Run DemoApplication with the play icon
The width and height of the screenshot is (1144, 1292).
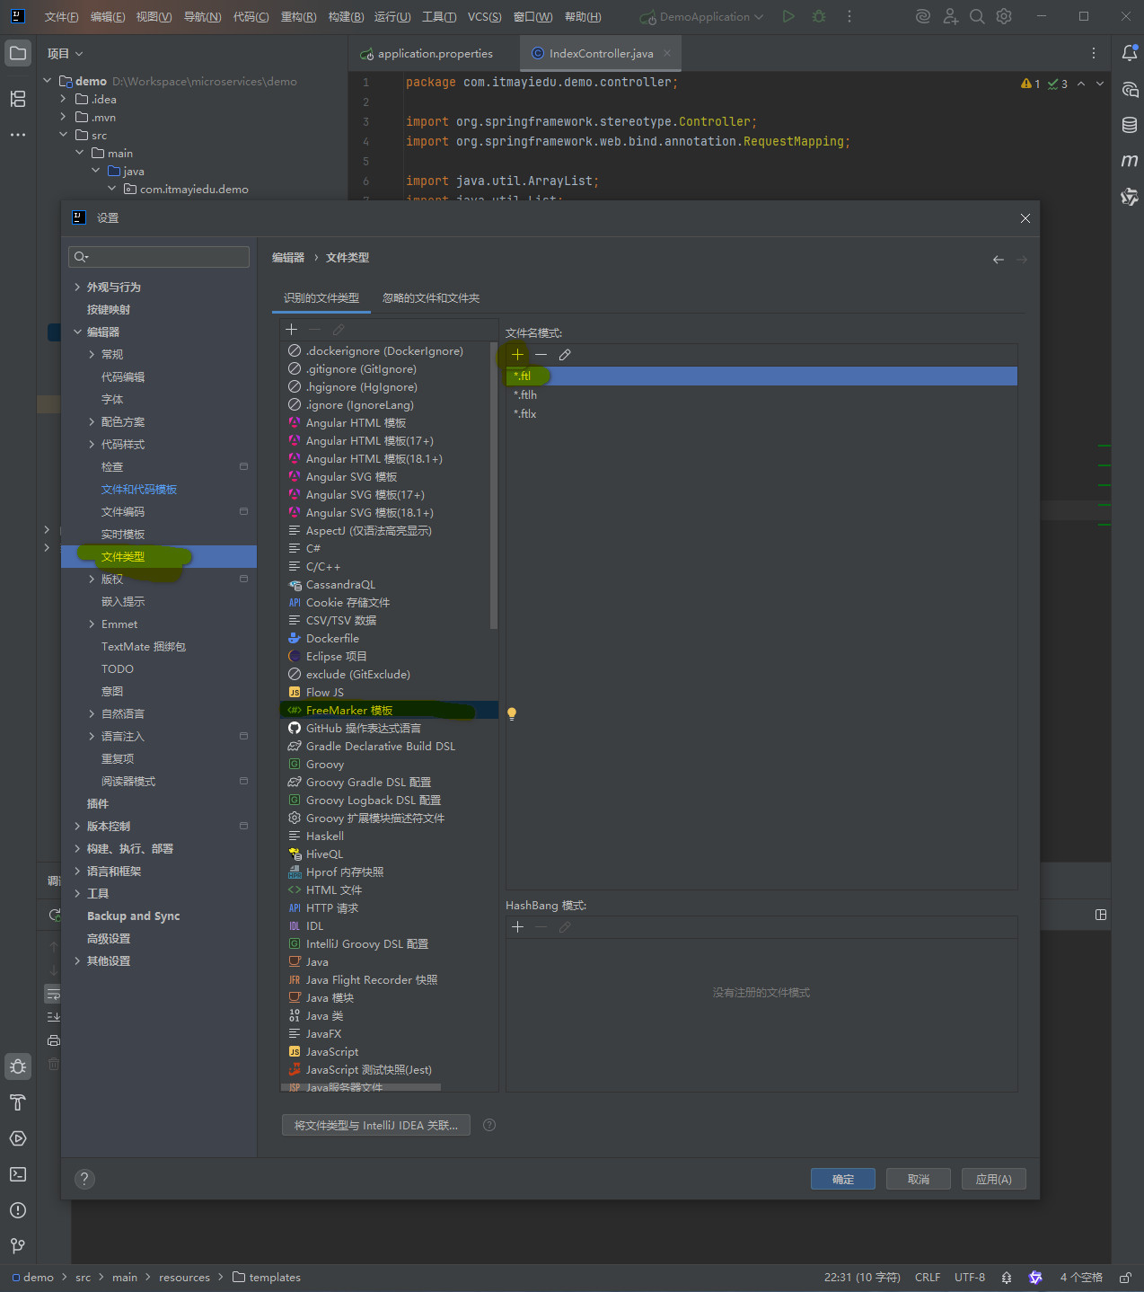788,16
